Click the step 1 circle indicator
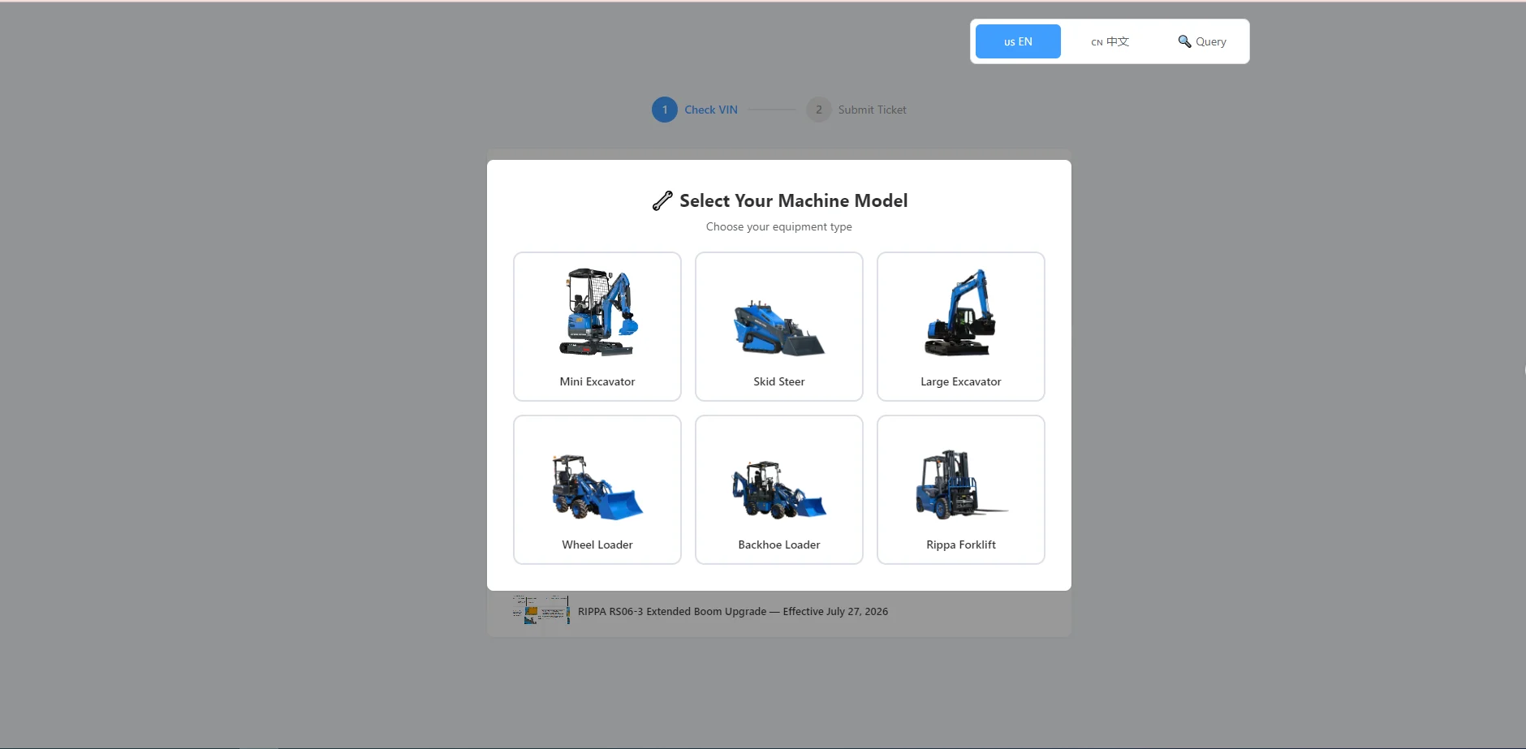This screenshot has height=749, width=1526. pyautogui.click(x=665, y=110)
